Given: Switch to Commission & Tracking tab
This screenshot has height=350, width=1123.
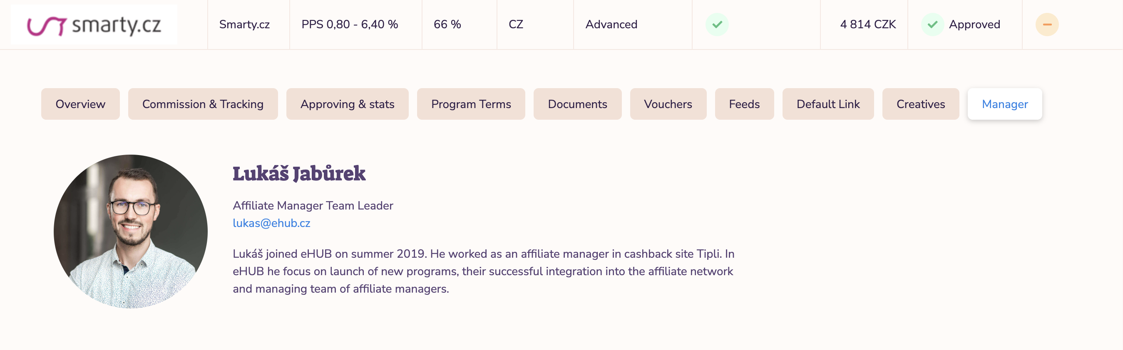Looking at the screenshot, I should (203, 104).
